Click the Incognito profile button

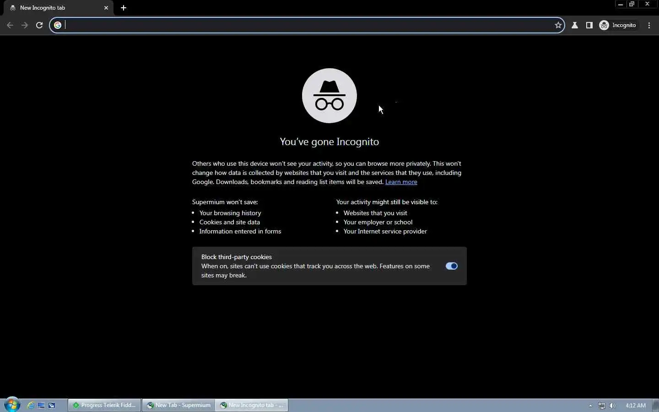(x=618, y=25)
